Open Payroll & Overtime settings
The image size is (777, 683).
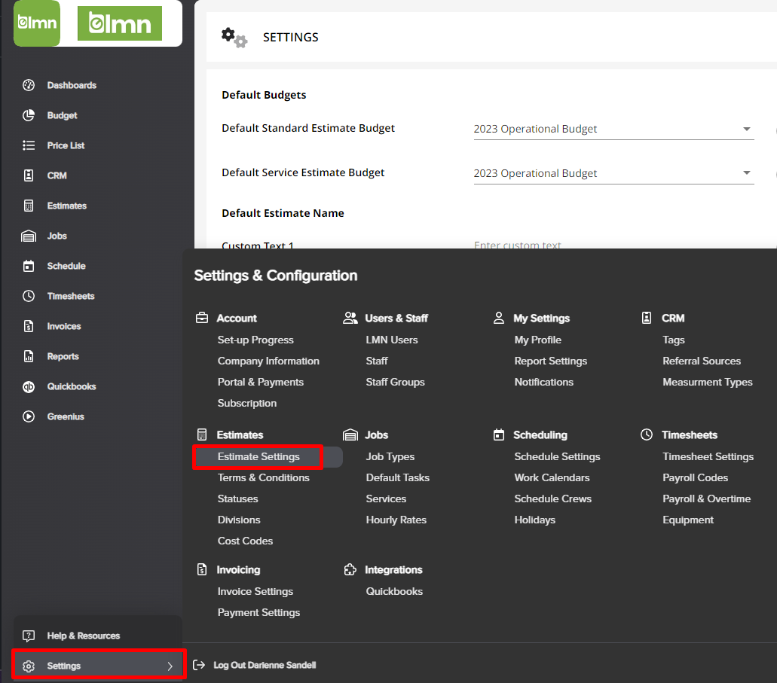point(707,499)
